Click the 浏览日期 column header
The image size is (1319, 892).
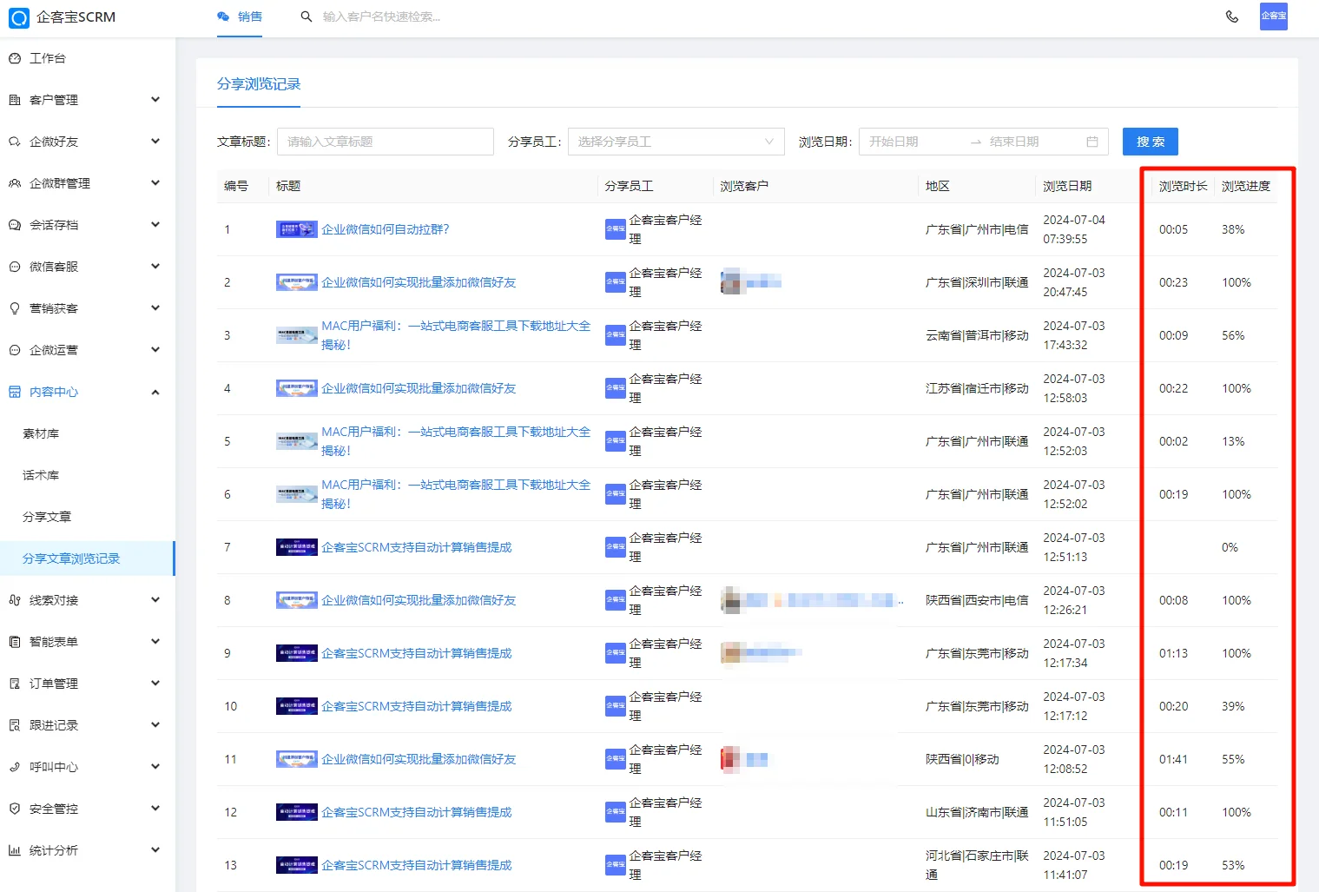1067,186
